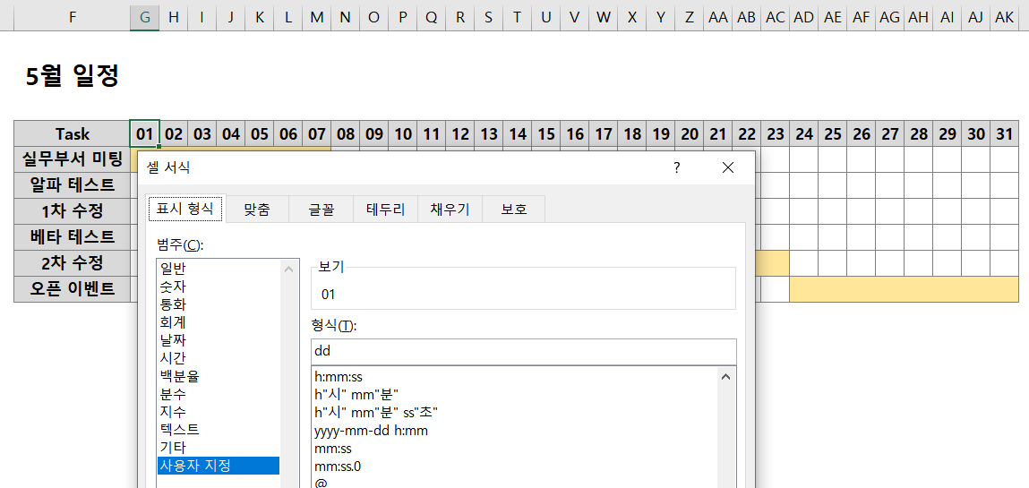Select the 실무부서 미팅 row label
The height and width of the screenshot is (488, 1029).
73,159
